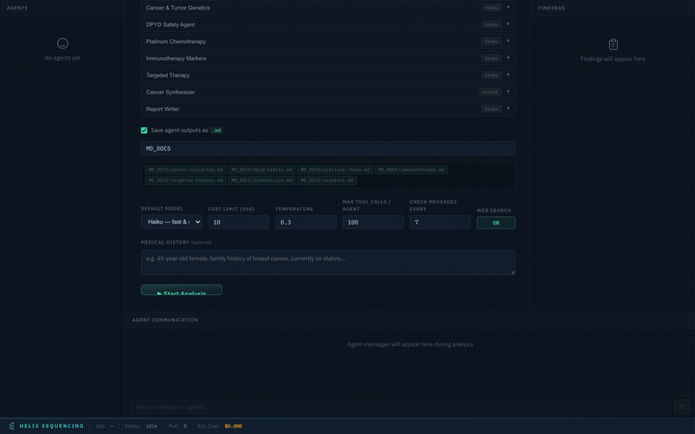The height and width of the screenshot is (434, 695).
Task: Click the .md tag next to checkbox
Action: click(216, 130)
